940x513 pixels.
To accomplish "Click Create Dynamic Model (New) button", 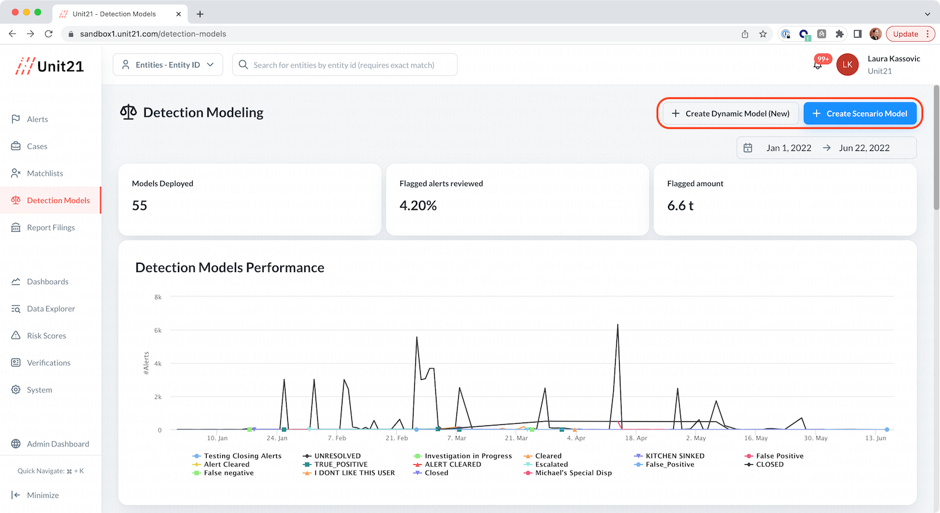I will (730, 113).
